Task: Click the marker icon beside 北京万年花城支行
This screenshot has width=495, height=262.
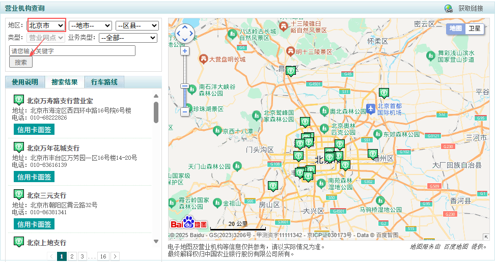Action: coord(19,147)
